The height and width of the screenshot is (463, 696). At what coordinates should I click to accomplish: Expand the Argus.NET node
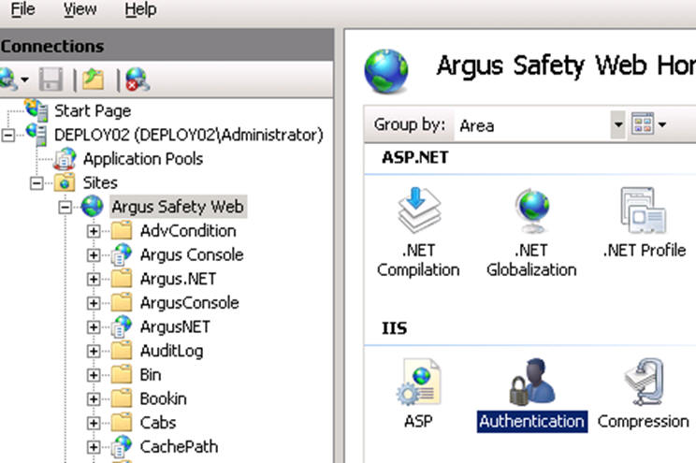click(94, 280)
